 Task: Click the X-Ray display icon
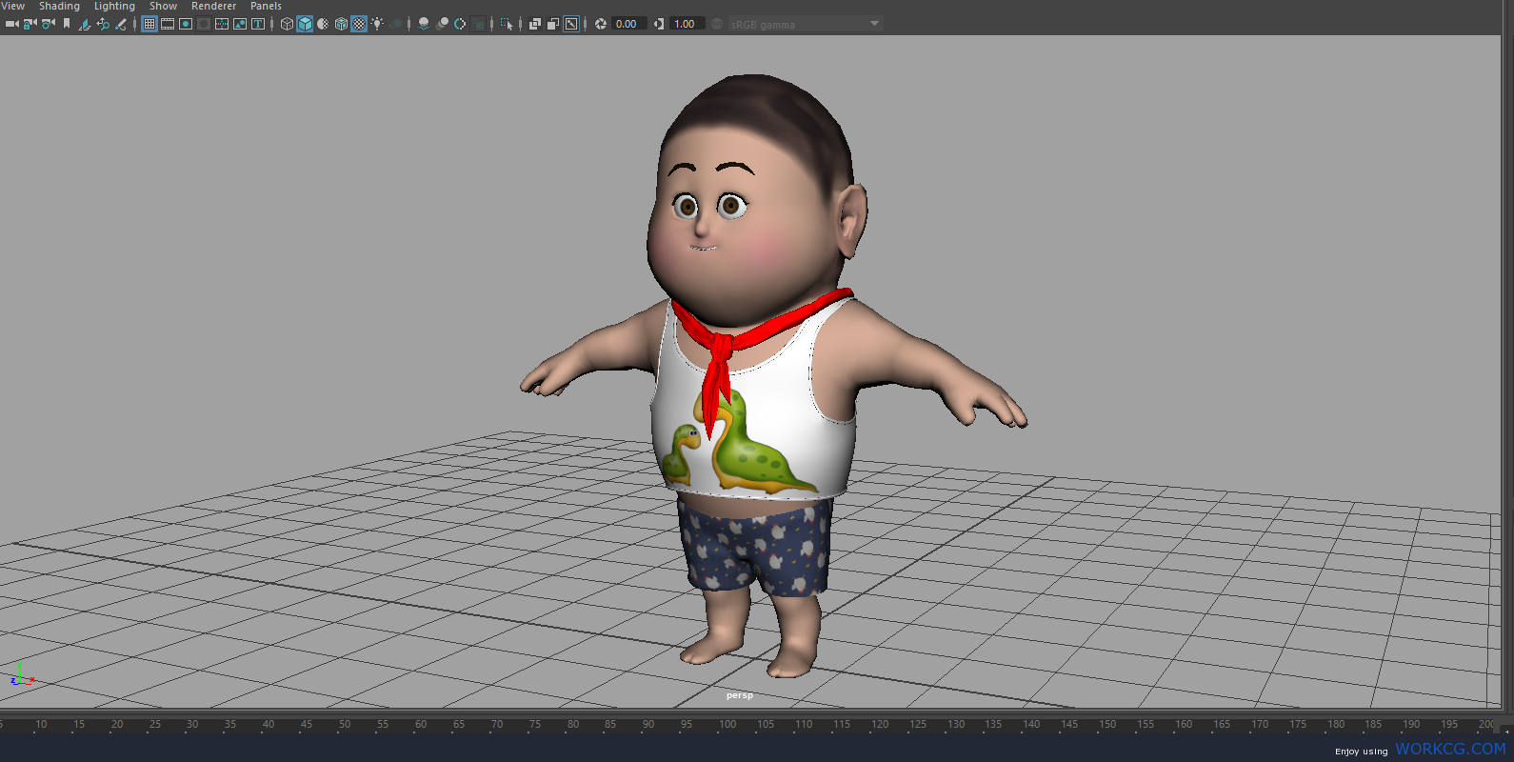tap(535, 24)
